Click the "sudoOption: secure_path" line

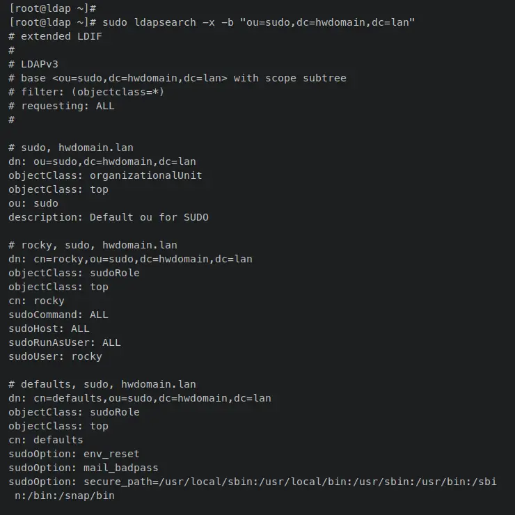(x=252, y=482)
